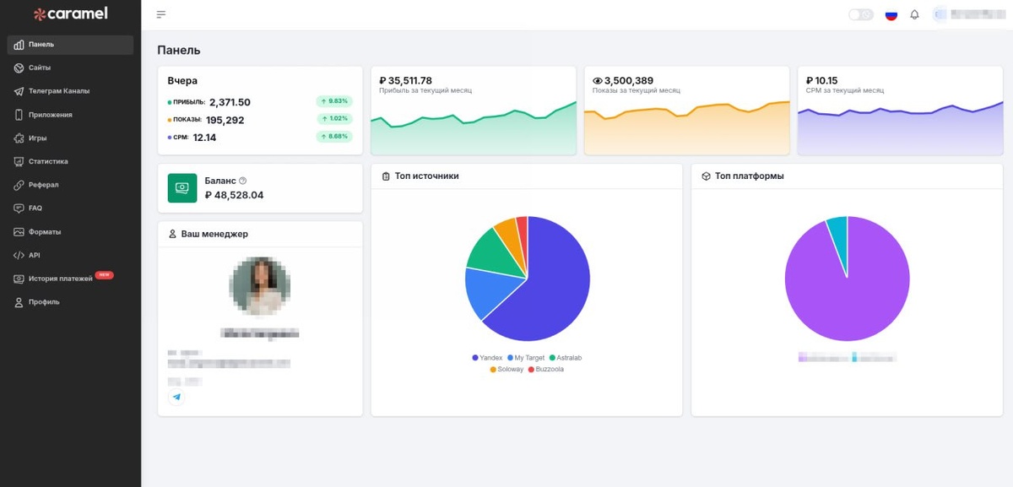Toggle Buzzoola series in legend

coord(546,370)
